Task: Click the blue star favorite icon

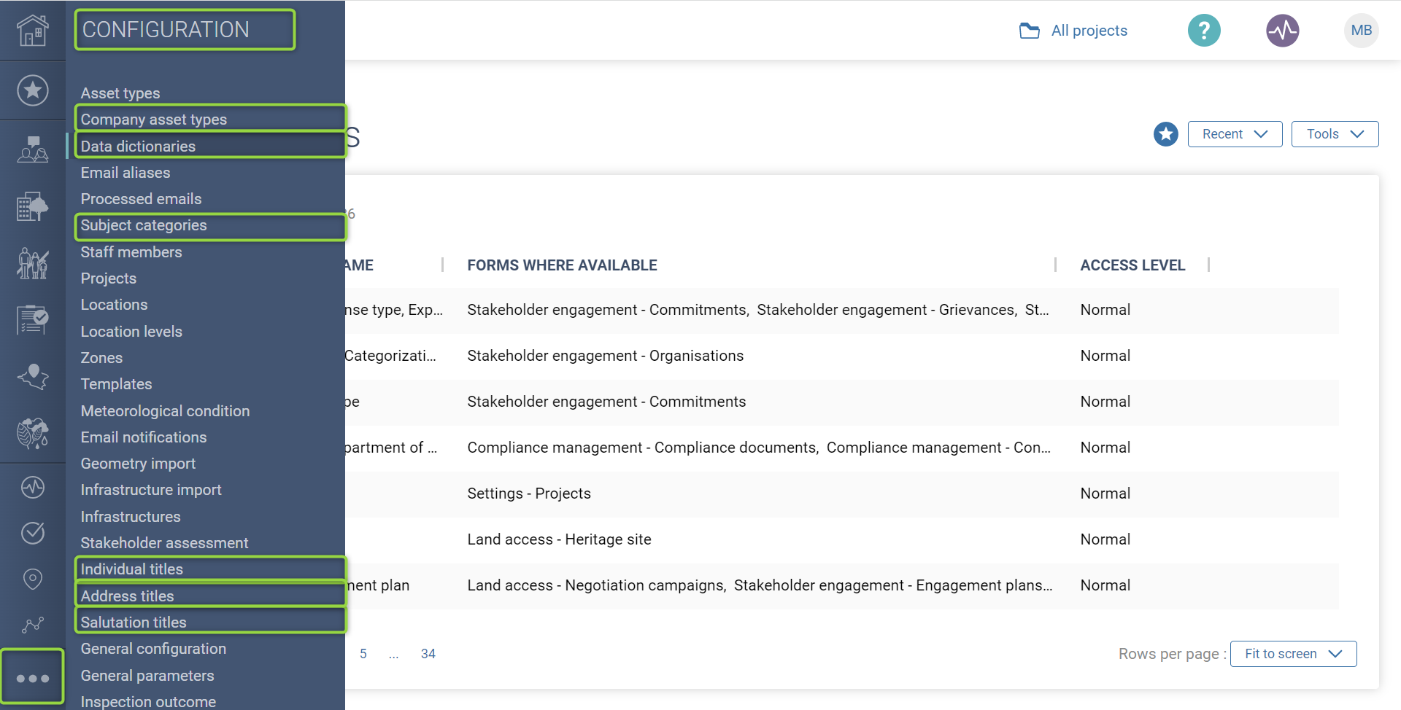Action: [x=1165, y=134]
